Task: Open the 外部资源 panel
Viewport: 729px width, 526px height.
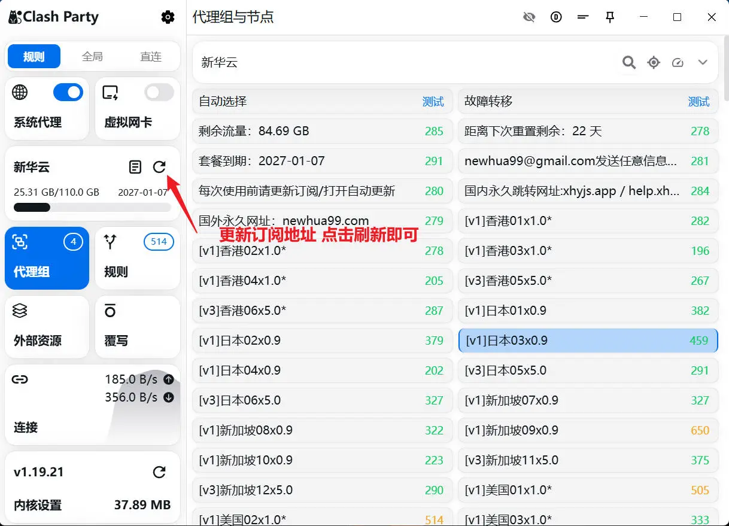Action: pos(47,326)
